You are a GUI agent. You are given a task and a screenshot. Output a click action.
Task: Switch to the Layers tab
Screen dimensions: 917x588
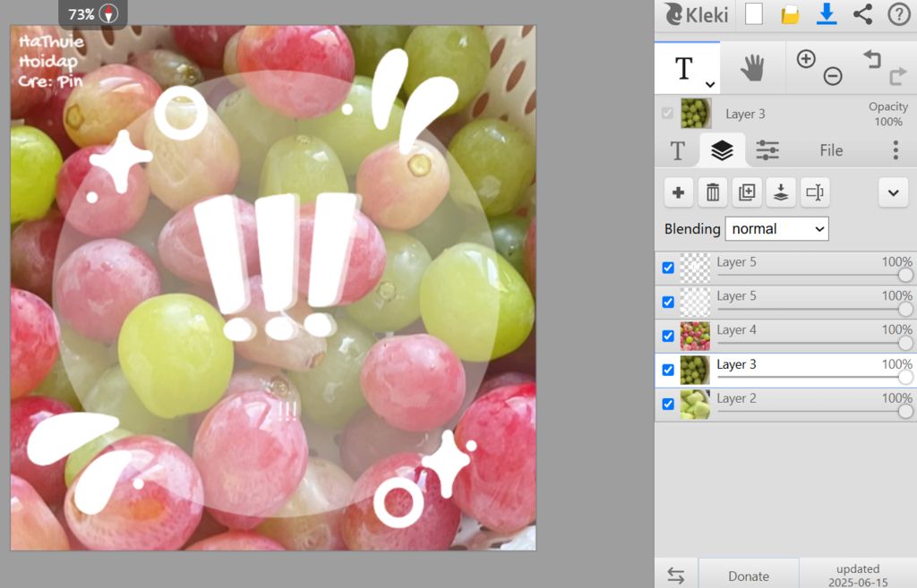(x=723, y=150)
